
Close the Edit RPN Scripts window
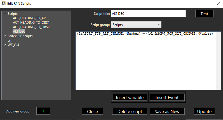(x=219, y=3)
